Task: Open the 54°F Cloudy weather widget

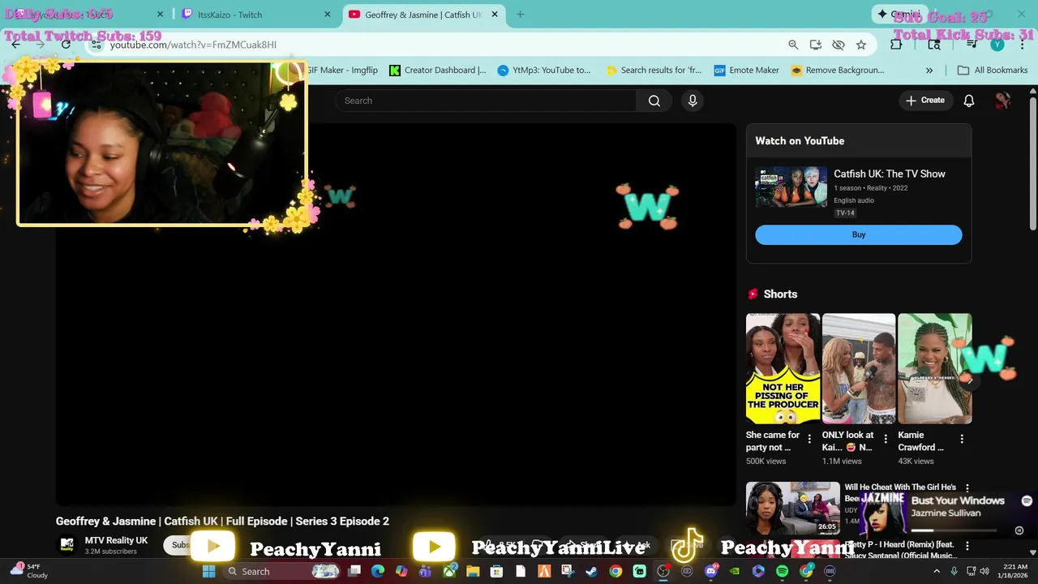Action: [28, 571]
